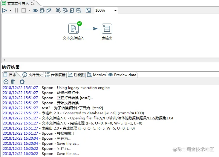The image size is (219, 157).
Task: Select log line '为了转换解除补丁开始 [test2]'
Action: click(53, 108)
